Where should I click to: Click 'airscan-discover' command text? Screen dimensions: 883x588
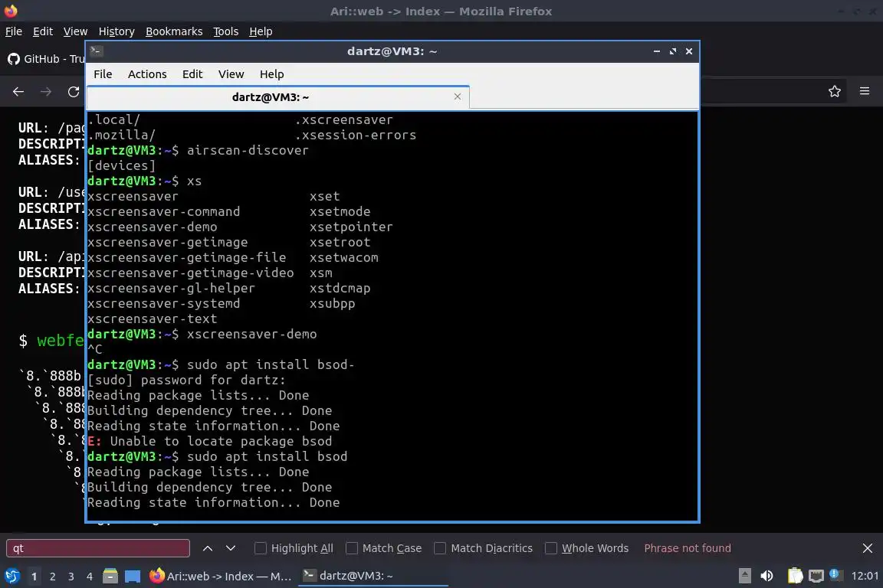pos(248,150)
